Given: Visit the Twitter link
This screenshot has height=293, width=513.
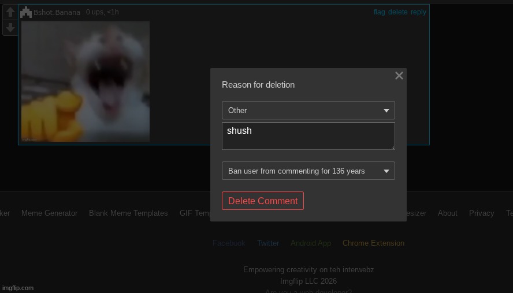Looking at the screenshot, I should click(268, 243).
